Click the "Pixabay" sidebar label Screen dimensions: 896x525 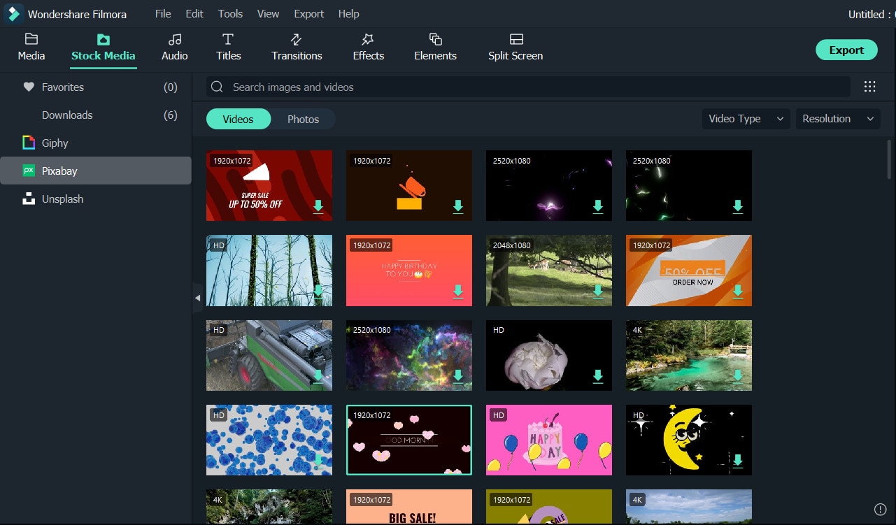pyautogui.click(x=59, y=171)
